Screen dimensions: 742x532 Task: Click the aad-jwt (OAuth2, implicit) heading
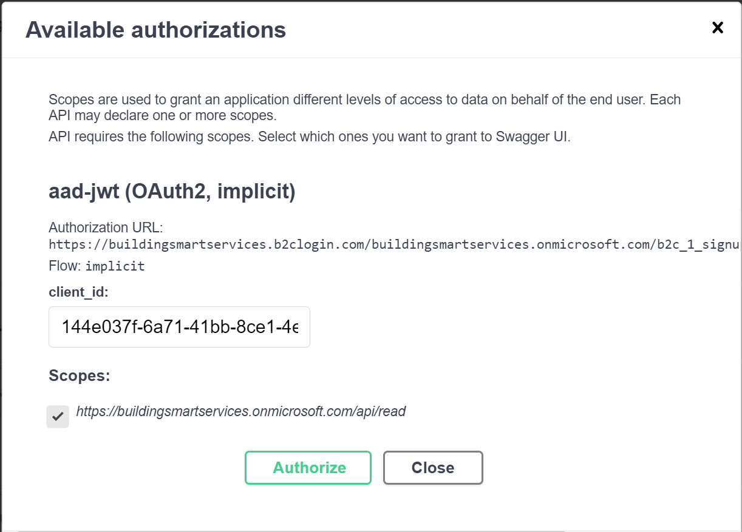[172, 192]
